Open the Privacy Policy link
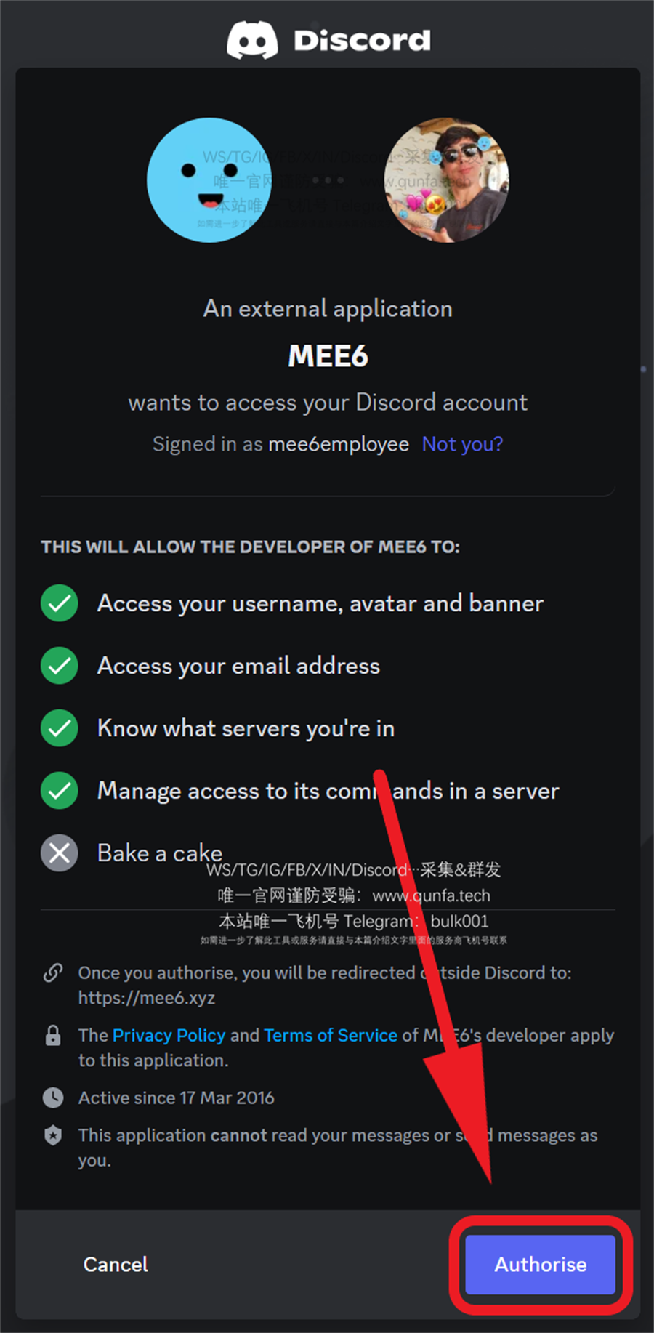The width and height of the screenshot is (654, 1333). 169,1035
